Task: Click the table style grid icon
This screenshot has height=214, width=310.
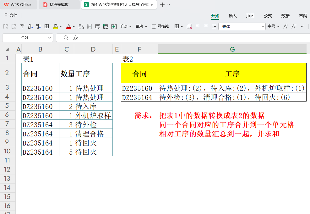Action: coord(177,26)
